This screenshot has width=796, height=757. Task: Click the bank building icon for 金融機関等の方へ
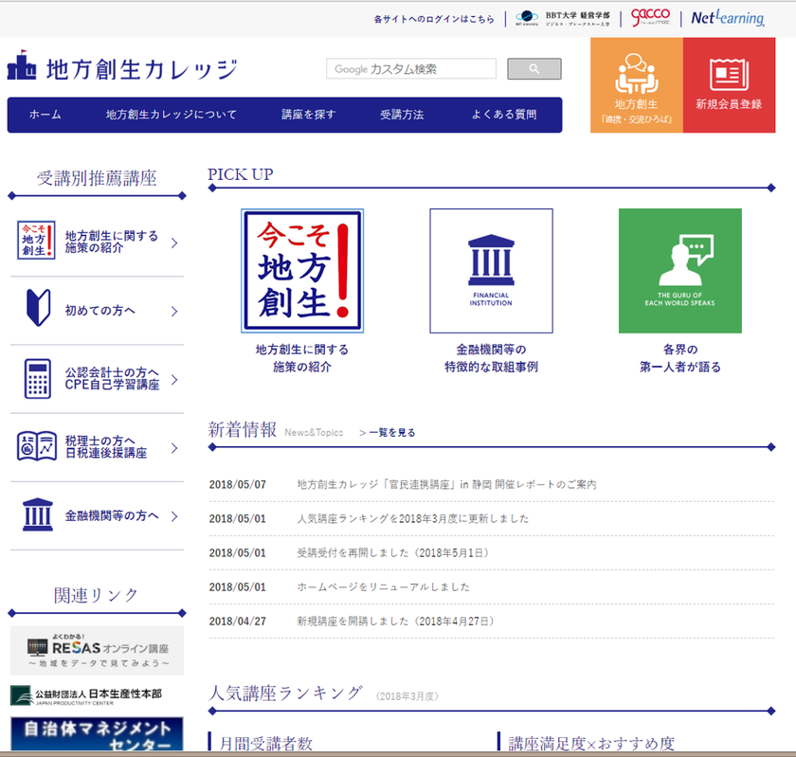[37, 515]
